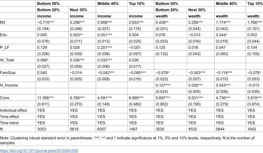Screen dimensions: 263x153
Task: Select the M2 coefficient −0.715 cell
Action: (x=46, y=22)
